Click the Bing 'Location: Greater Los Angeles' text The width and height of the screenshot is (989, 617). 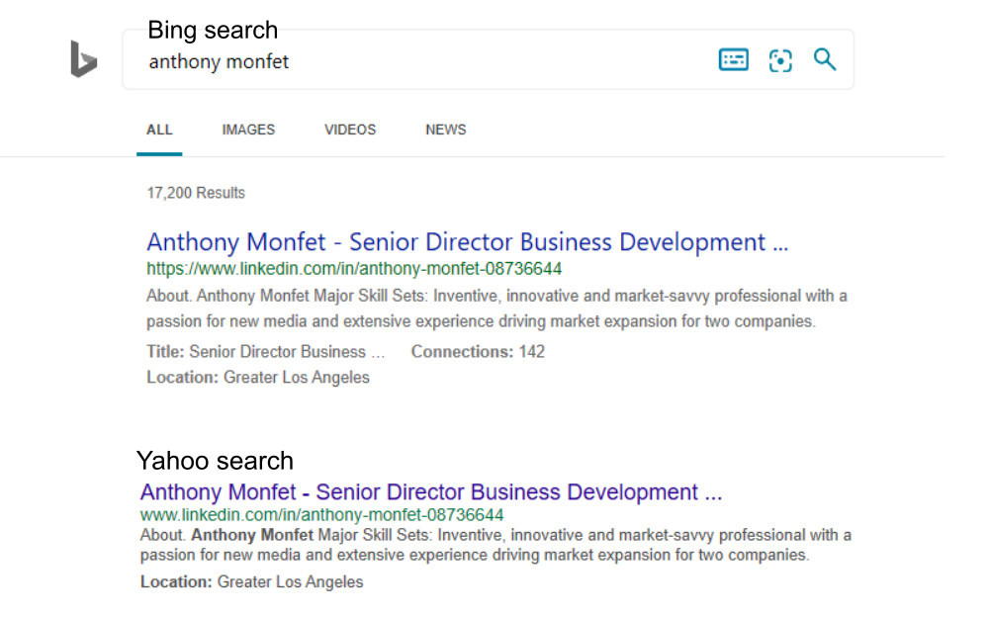[x=258, y=378]
